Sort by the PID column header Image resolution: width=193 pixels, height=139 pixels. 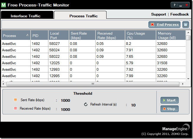[39, 35]
